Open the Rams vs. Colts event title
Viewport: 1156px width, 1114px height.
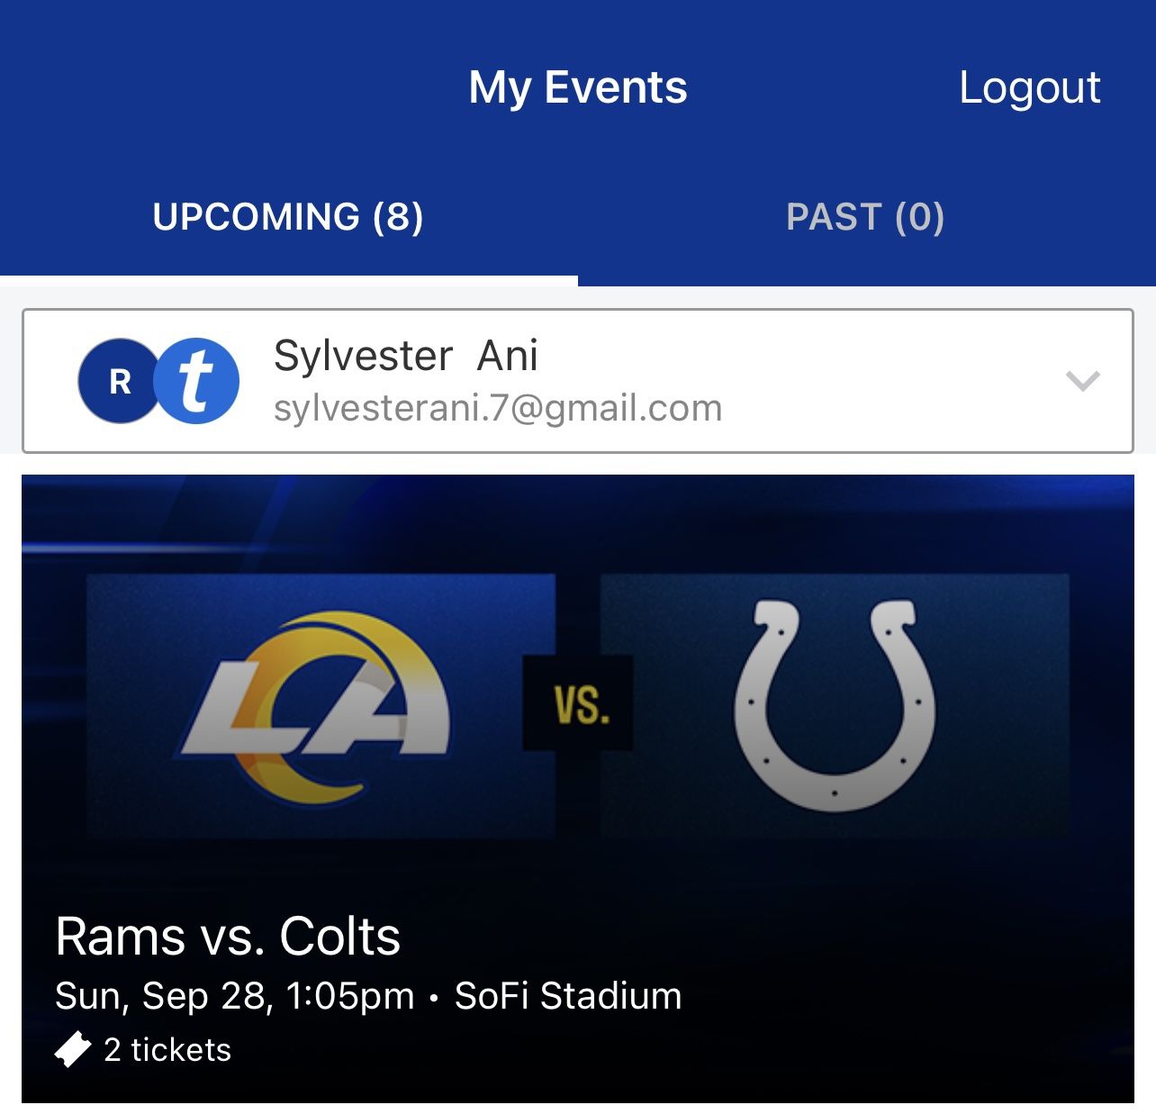click(228, 937)
